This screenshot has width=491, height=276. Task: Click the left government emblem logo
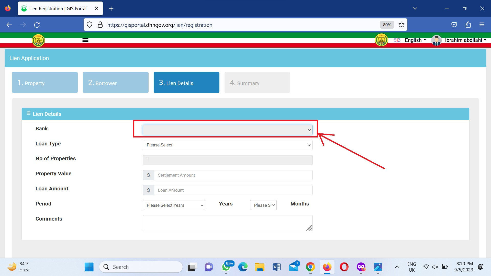pos(38,40)
